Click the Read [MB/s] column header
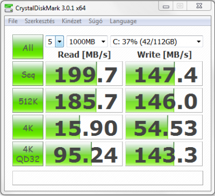The height and width of the screenshot is (196, 215). pyautogui.click(x=84, y=55)
